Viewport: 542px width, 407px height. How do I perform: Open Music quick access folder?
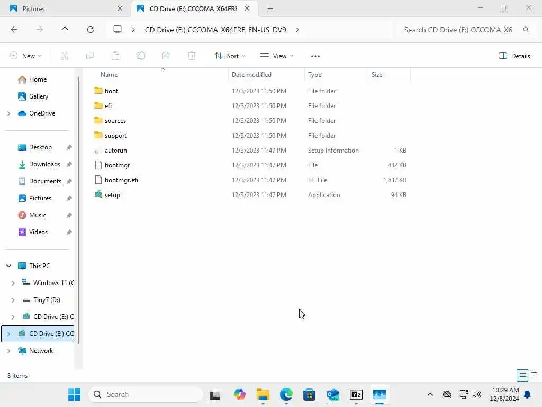(x=32, y=215)
